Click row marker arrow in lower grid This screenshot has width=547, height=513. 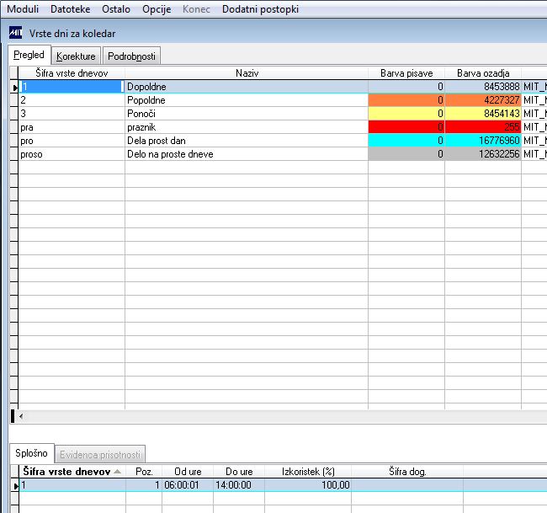pos(15,485)
